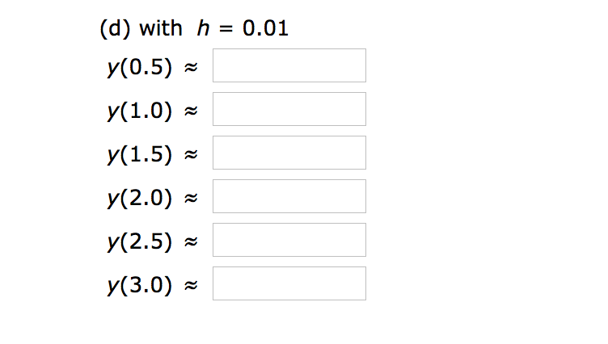Click the approx symbol beside y(1.0)
608x344 pixels.
tap(191, 111)
